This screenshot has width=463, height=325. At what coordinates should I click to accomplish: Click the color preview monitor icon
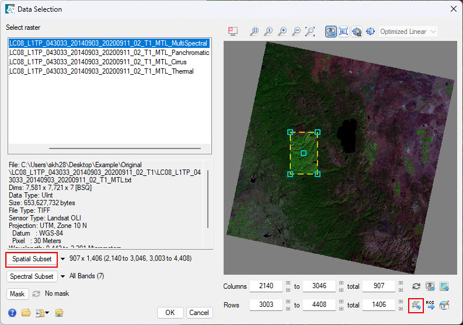pos(233,31)
